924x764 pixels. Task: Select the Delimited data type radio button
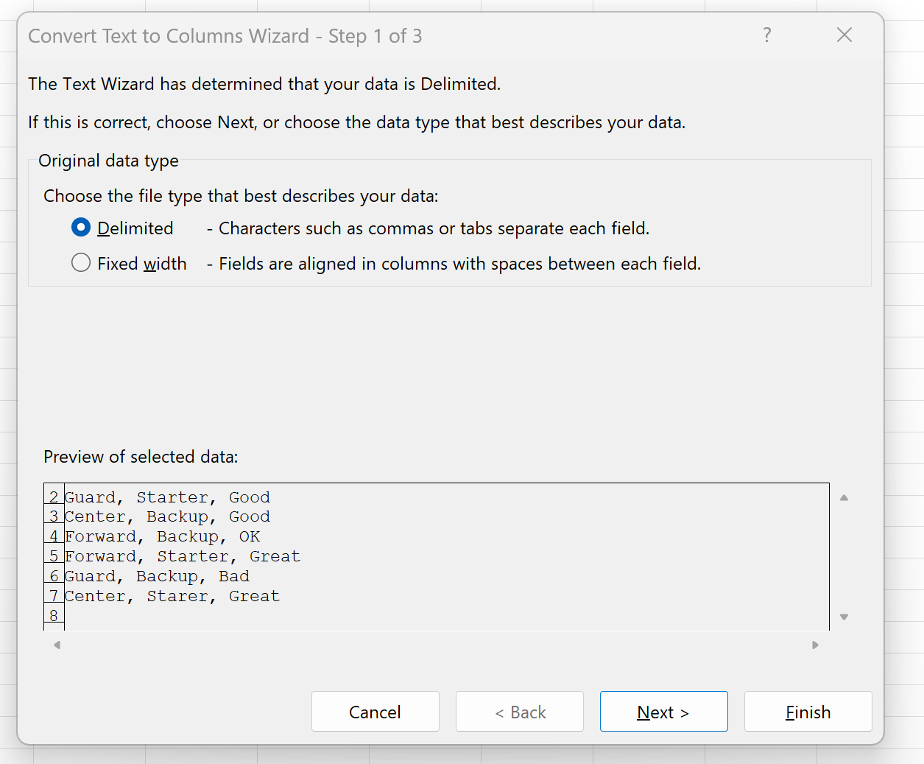pos(80,228)
